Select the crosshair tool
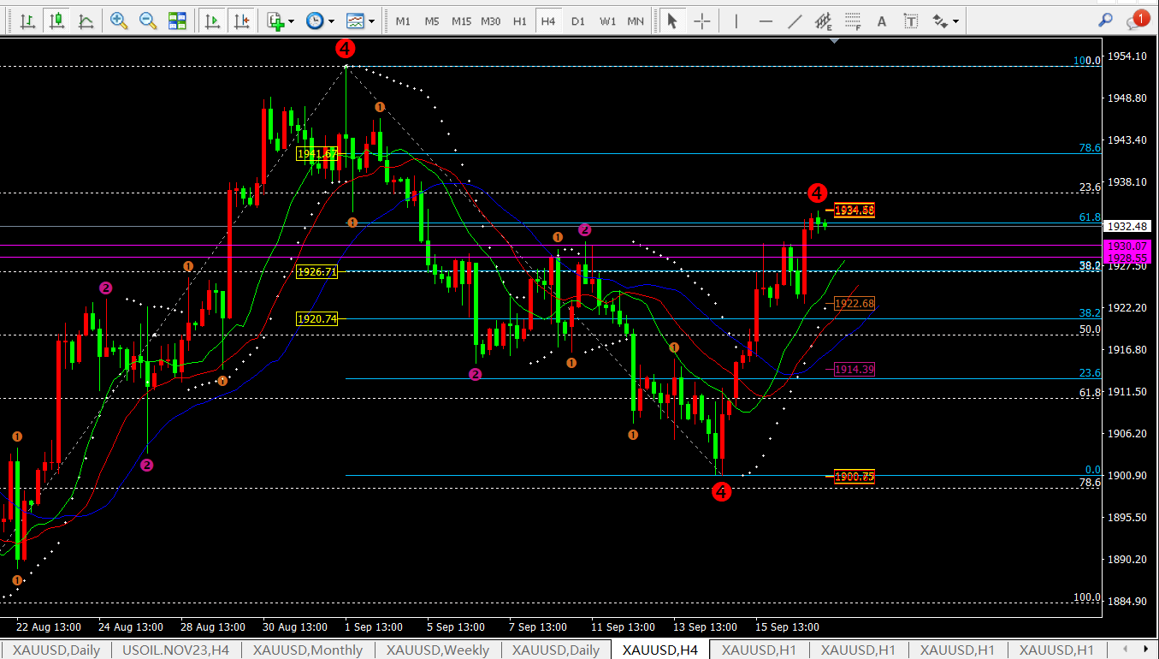Viewport: 1159px width, 659px height. [701, 21]
